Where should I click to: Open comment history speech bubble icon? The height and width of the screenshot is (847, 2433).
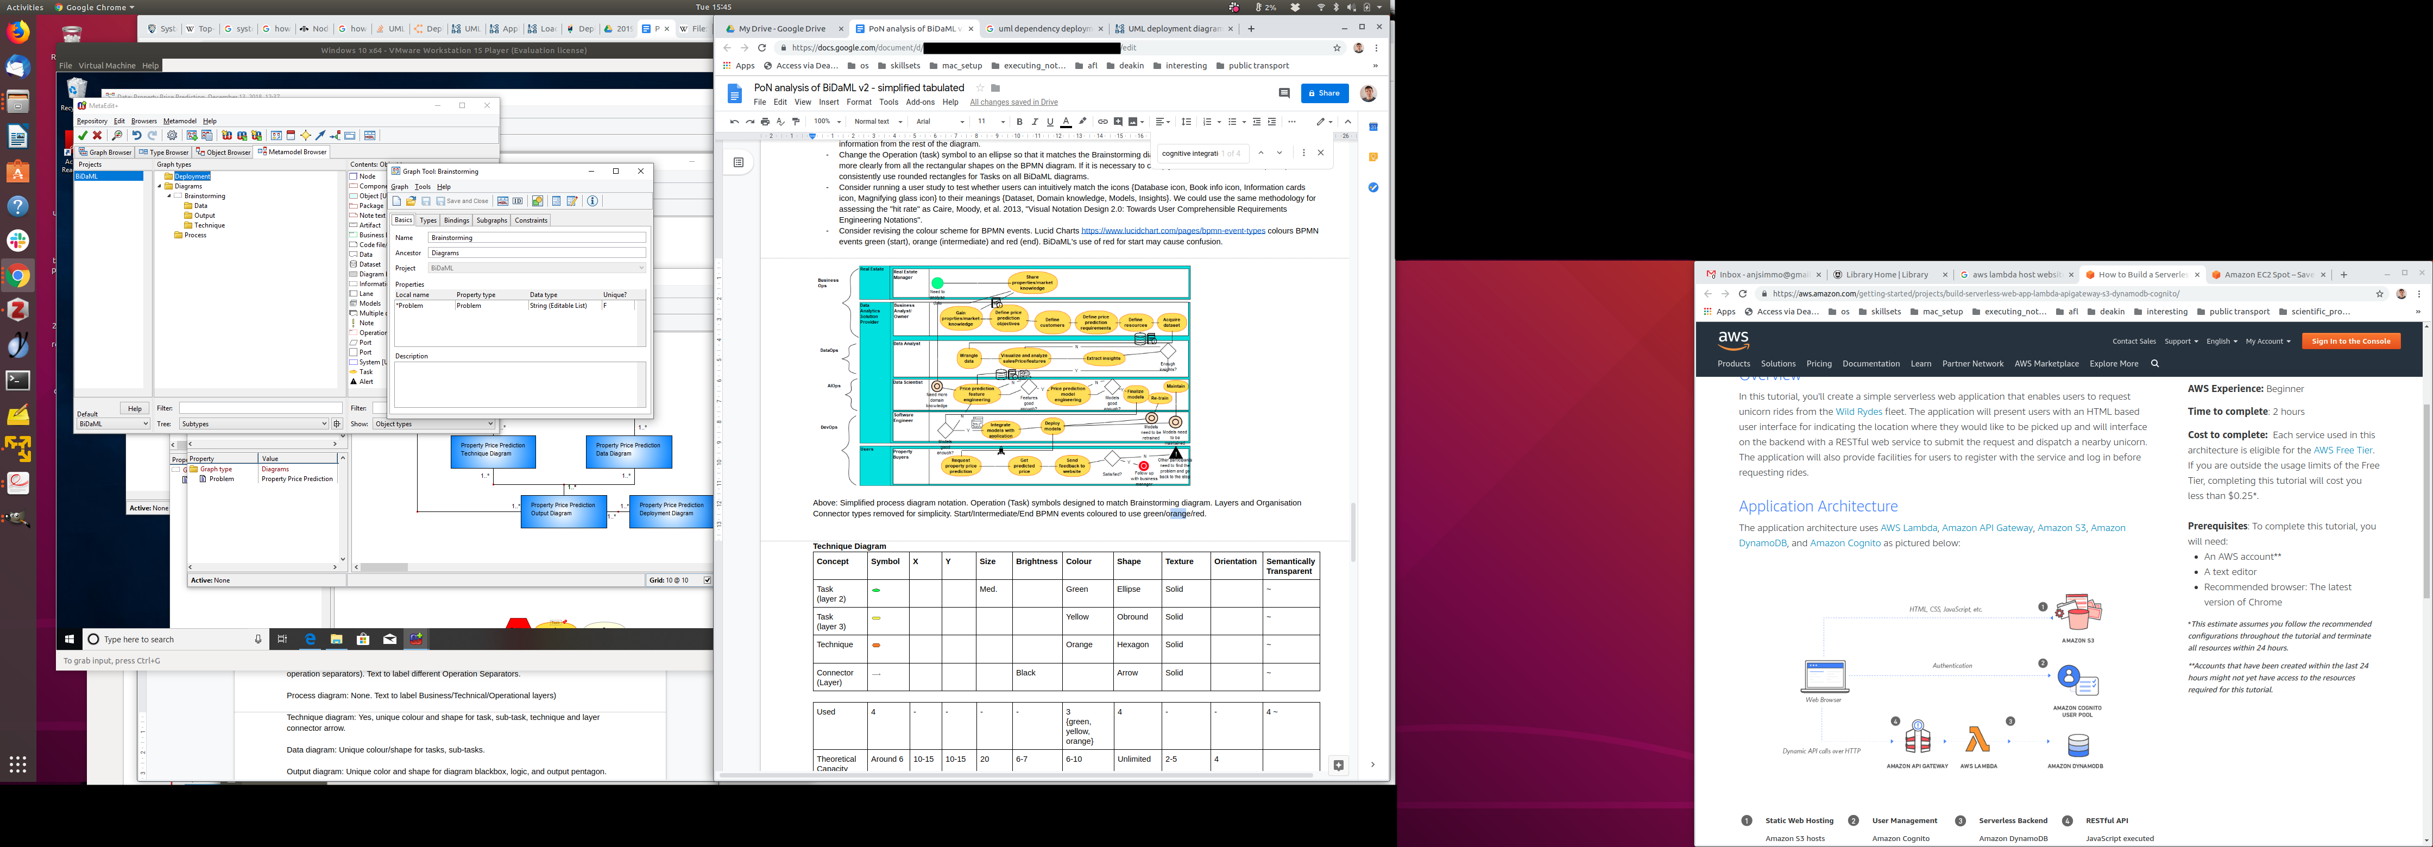(1283, 93)
